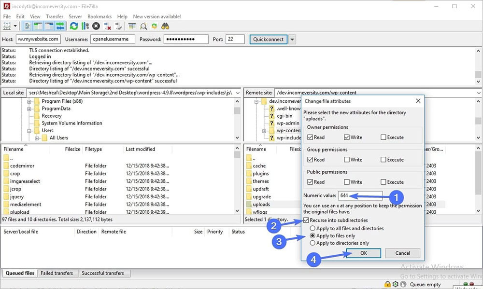Open Quickconnect history dropdown arrow

point(292,40)
